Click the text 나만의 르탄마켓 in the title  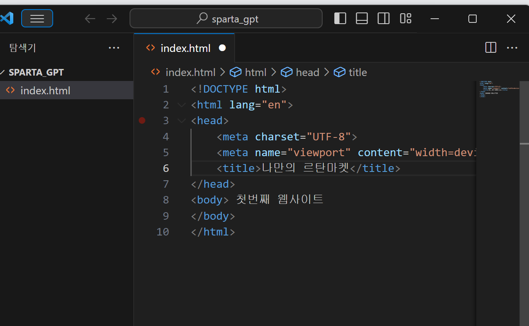pos(306,168)
